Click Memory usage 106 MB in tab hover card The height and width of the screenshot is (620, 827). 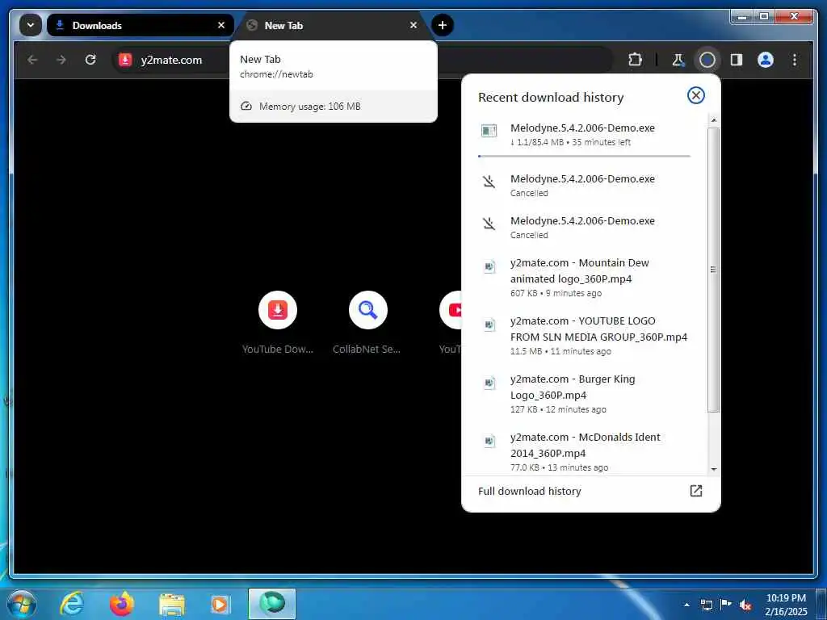coord(309,107)
